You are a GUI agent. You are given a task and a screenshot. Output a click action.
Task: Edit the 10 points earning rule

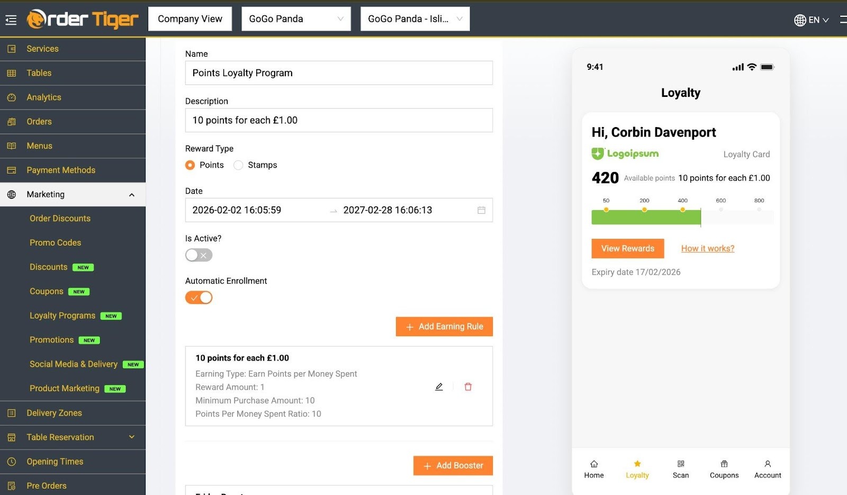click(x=439, y=387)
